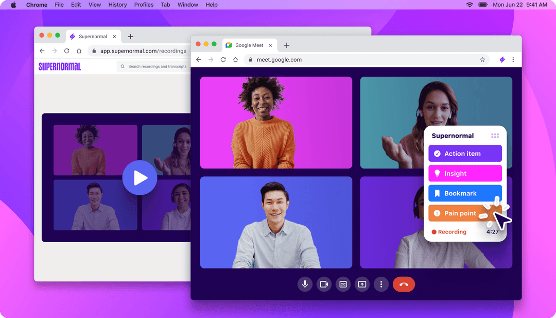Viewport: 556px width, 318px height.
Task: Click the present screen icon in Meet
Action: [x=362, y=284]
